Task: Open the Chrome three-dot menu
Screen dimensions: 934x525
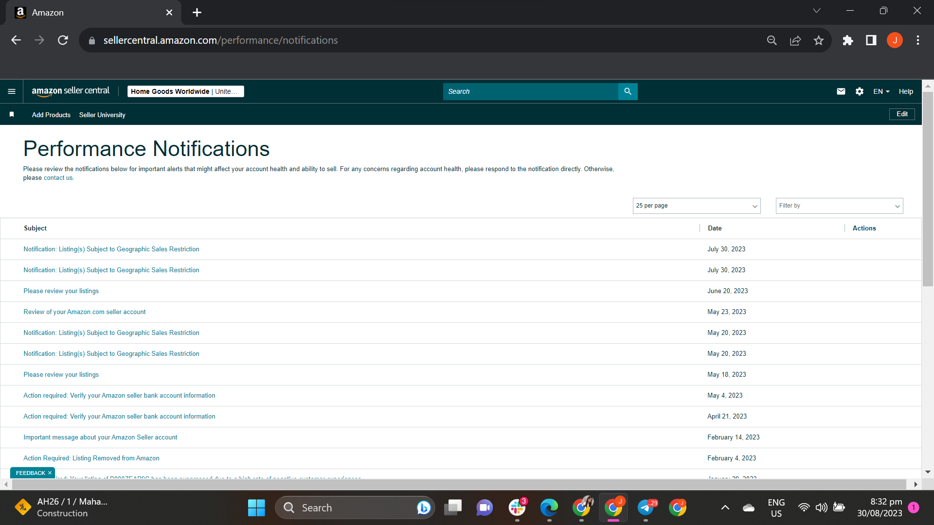Action: pos(918,40)
